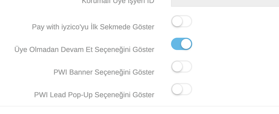This screenshot has height=114, width=279.
Task: Click label Üye Olmadan Devam Et Seçeneğini Göster
Action: click(84, 50)
